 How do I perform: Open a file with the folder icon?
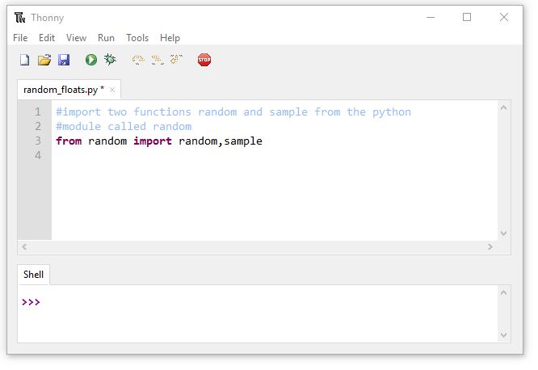pyautogui.click(x=44, y=60)
